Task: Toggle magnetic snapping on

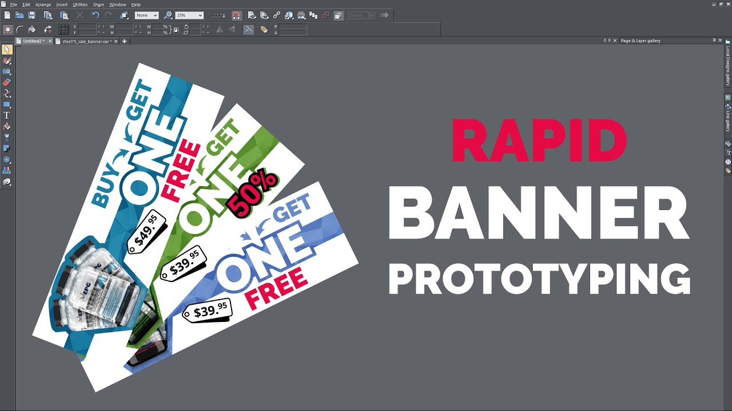Action: coord(237,15)
